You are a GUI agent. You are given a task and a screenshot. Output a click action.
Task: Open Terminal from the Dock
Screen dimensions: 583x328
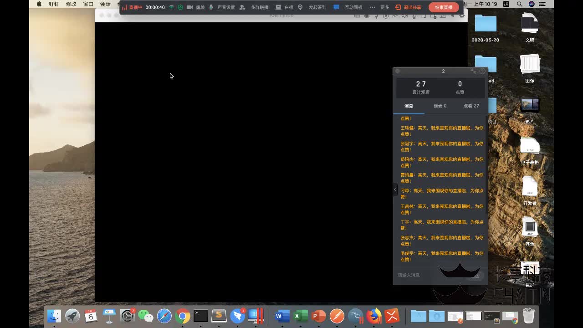point(201,316)
